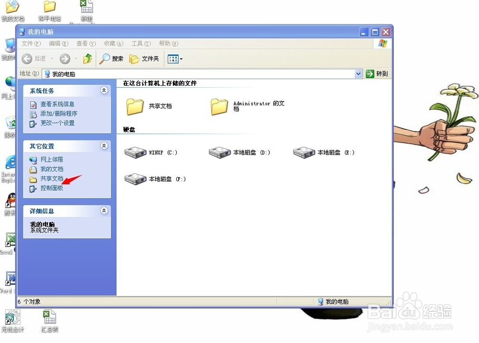Click 查看系统信息 link
479x343 pixels.
coord(57,104)
